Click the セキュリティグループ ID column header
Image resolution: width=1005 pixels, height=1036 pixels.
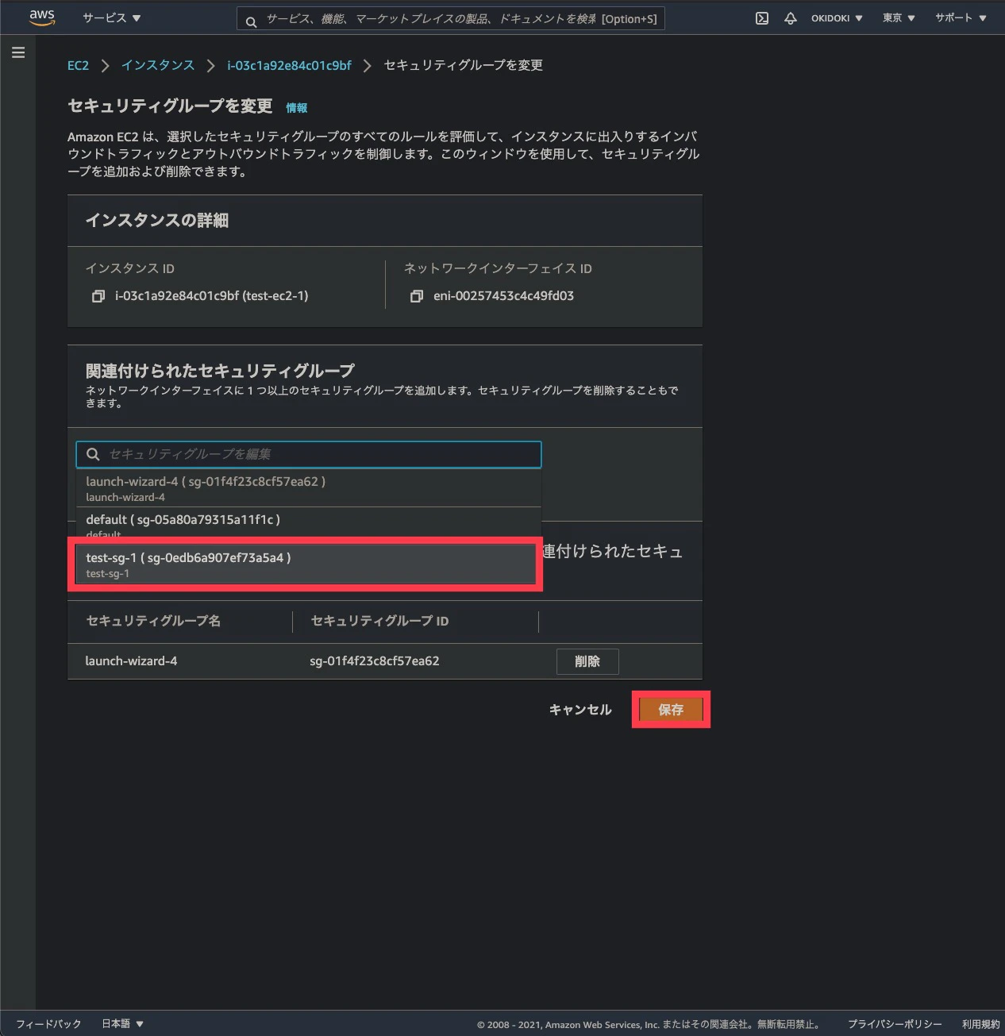pos(379,621)
